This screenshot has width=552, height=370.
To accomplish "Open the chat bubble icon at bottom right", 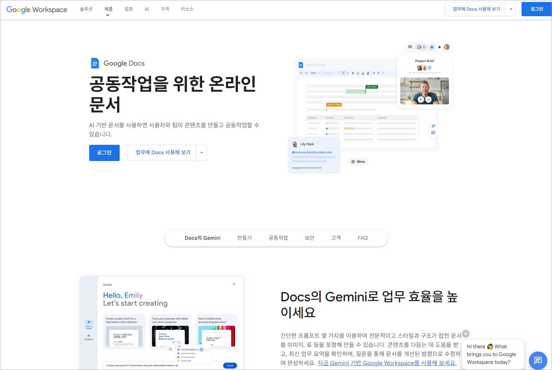I will click(538, 360).
